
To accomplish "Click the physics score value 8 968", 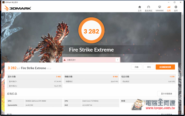I will pyautogui.click(x=115, y=77).
